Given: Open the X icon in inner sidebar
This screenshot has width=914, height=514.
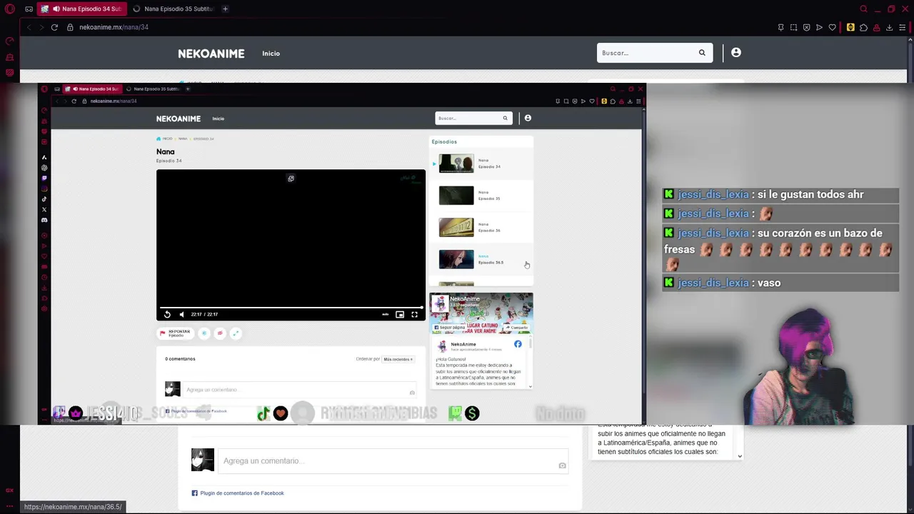Looking at the screenshot, I should [x=44, y=210].
